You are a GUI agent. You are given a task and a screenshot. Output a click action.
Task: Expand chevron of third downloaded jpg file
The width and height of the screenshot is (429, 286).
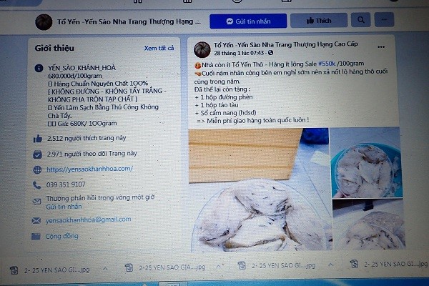click(x=331, y=265)
